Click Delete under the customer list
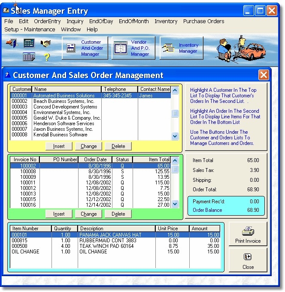 (118, 146)
